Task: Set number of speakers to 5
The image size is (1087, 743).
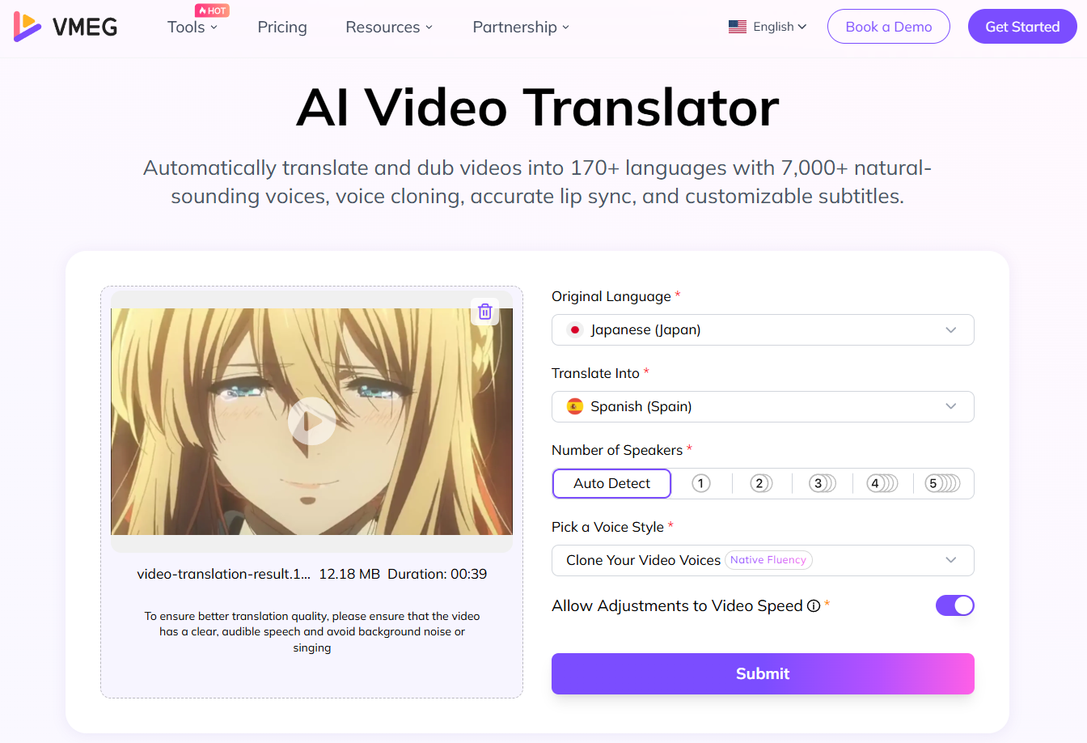Action: point(942,483)
